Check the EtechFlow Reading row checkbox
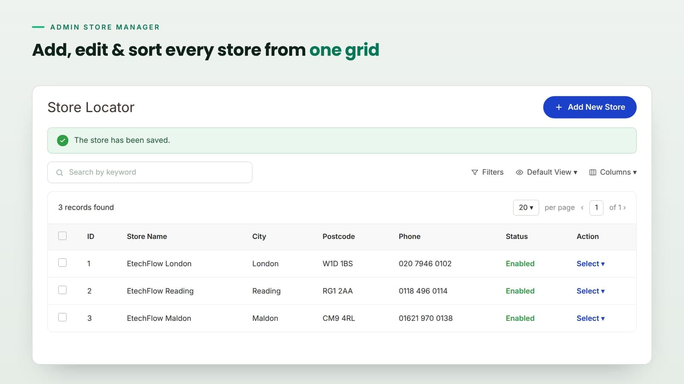Screen dimensions: 684x384 [62, 290]
